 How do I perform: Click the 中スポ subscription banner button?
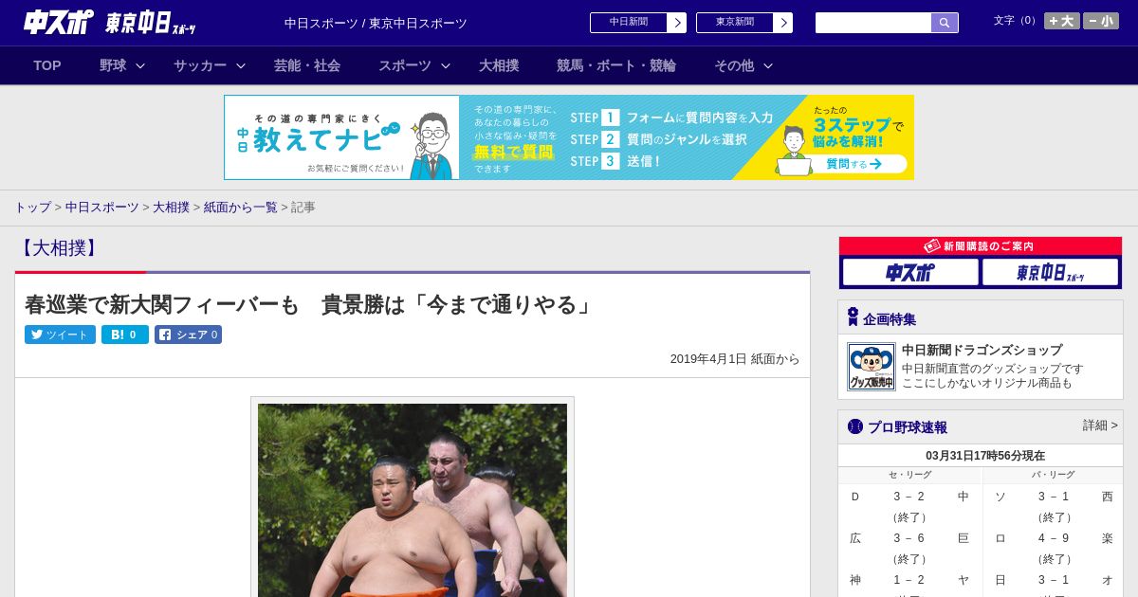coord(910,273)
